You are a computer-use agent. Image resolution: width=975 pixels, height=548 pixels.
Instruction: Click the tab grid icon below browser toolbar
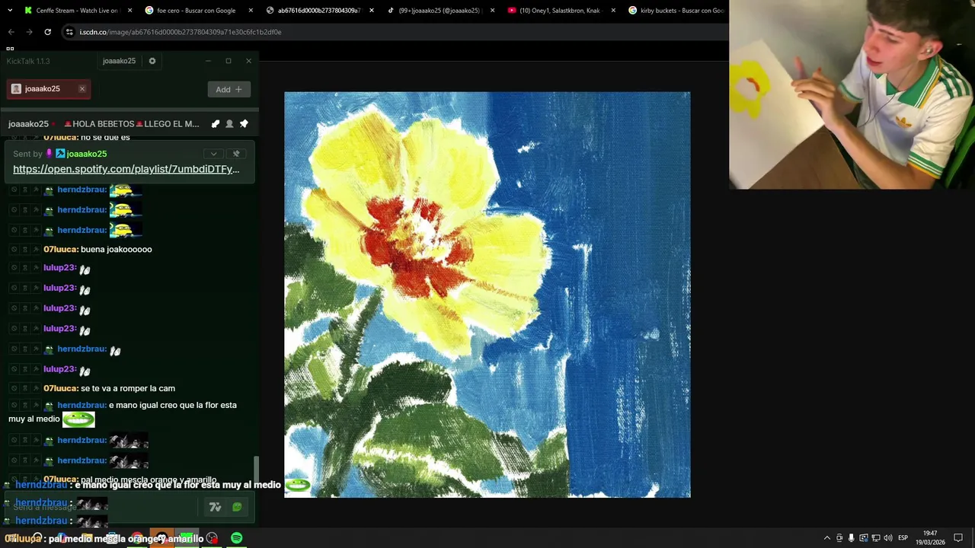[x=10, y=49]
